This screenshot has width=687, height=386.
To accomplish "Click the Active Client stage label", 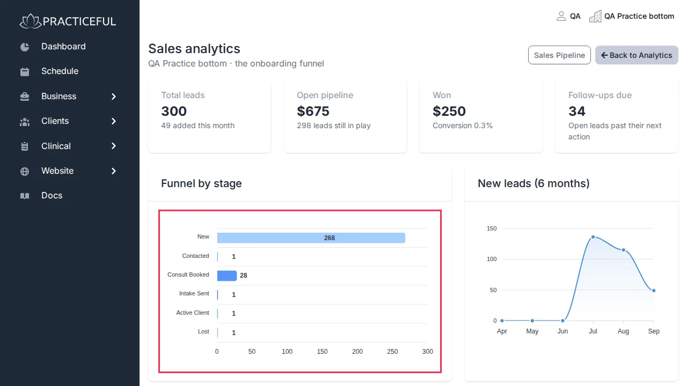I will [x=193, y=313].
